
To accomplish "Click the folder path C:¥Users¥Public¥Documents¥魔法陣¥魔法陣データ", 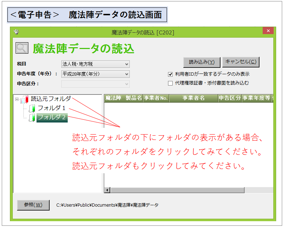I will [x=107, y=205].
